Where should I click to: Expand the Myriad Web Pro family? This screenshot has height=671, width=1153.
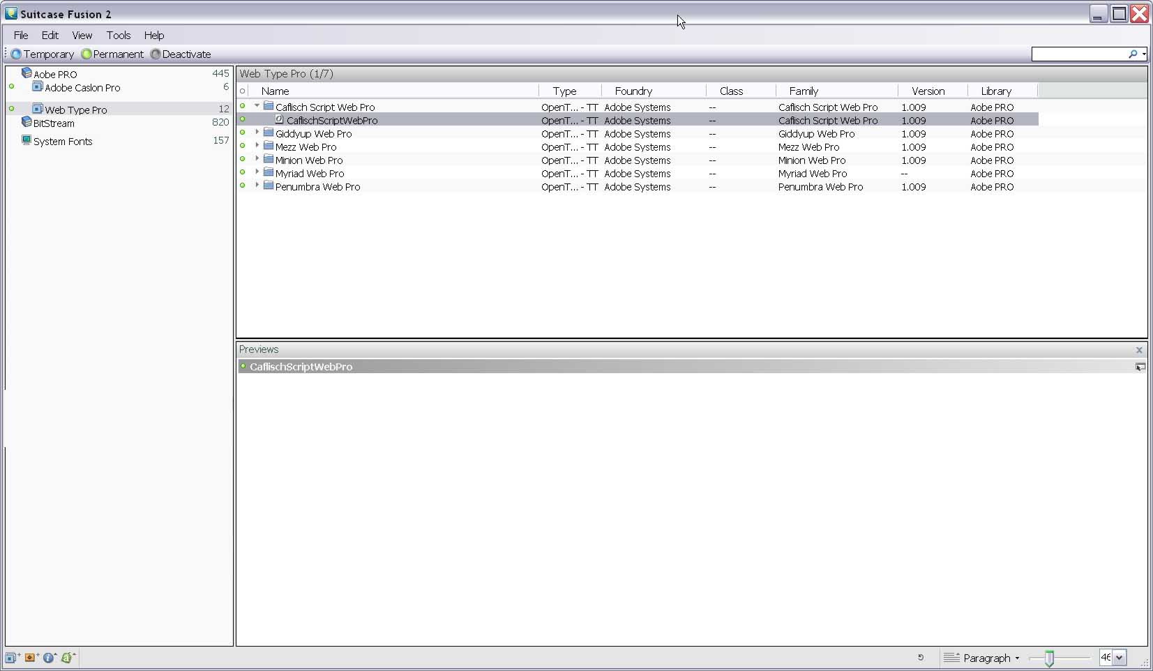(x=257, y=172)
